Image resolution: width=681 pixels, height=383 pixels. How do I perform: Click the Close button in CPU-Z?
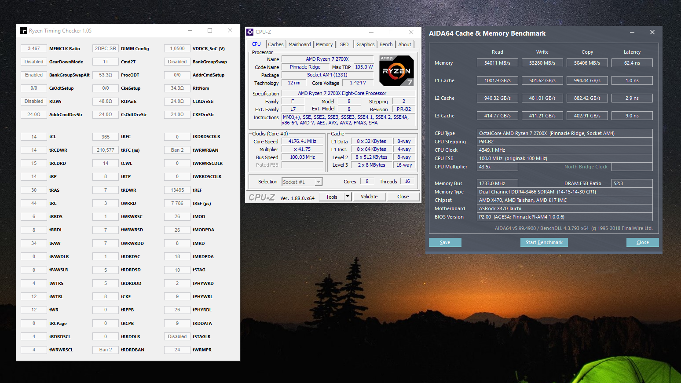coord(403,197)
